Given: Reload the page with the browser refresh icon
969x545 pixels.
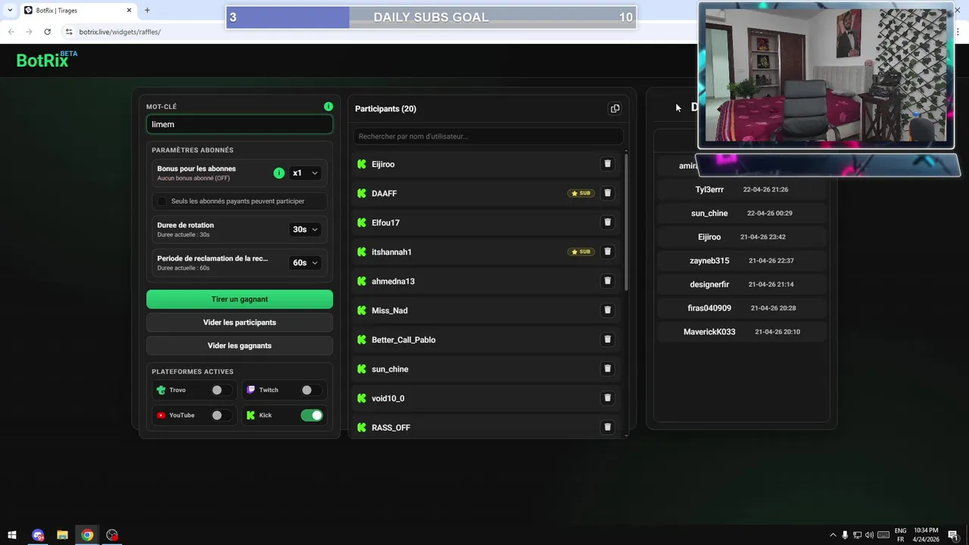Looking at the screenshot, I should (x=47, y=32).
